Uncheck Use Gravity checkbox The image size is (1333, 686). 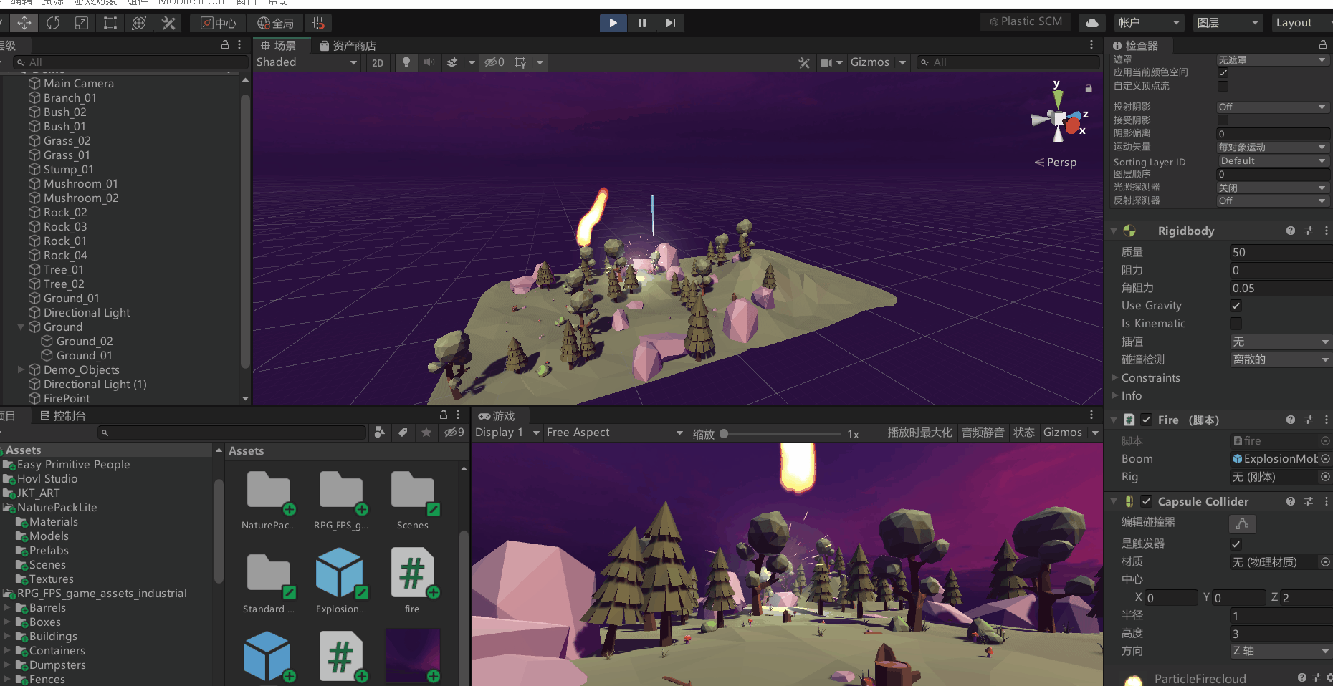coord(1236,306)
